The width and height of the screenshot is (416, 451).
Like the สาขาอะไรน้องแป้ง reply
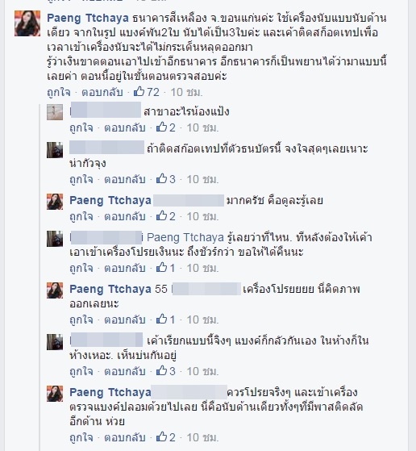81,127
